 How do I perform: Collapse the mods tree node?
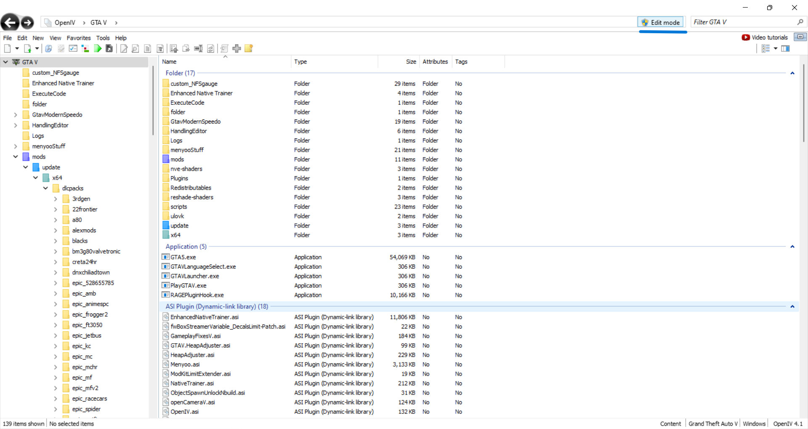[16, 157]
